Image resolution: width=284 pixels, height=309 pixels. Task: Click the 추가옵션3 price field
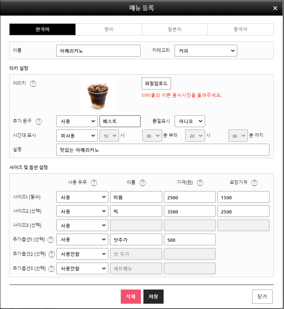pyautogui.click(x=190, y=269)
